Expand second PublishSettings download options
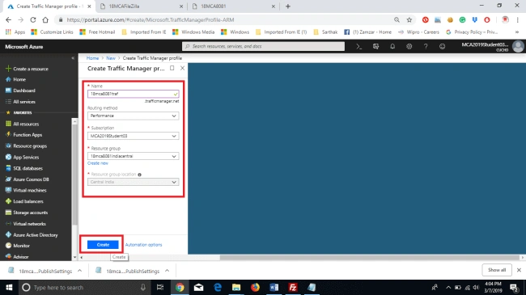The height and width of the screenshot is (295, 526). point(167,271)
